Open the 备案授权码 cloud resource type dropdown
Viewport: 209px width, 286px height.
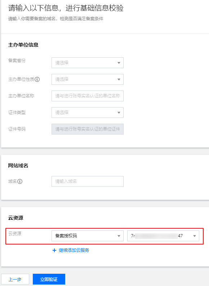click(88, 236)
